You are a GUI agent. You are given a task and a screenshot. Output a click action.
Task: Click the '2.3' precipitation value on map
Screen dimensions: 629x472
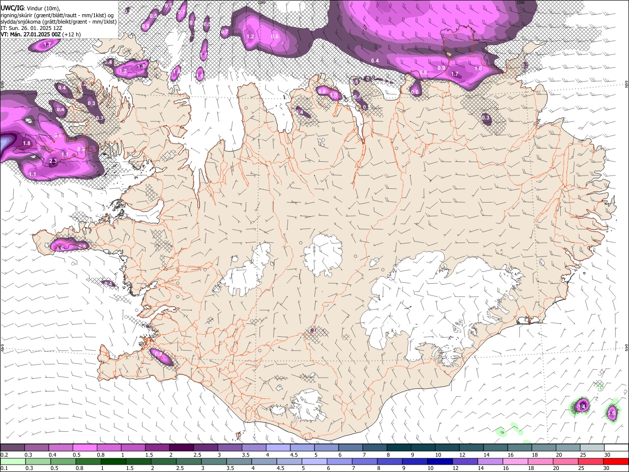click(x=54, y=161)
